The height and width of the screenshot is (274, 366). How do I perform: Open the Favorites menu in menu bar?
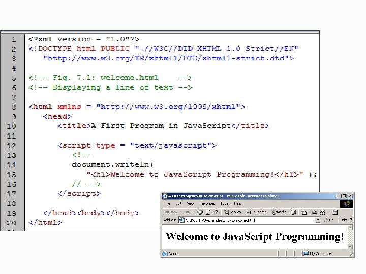[x=207, y=204]
